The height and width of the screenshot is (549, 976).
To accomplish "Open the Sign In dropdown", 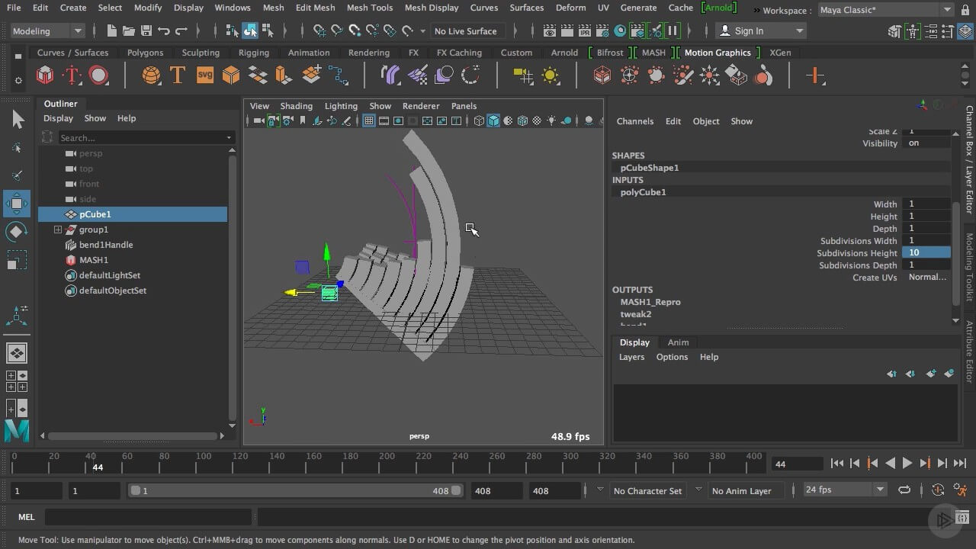I will (x=762, y=31).
